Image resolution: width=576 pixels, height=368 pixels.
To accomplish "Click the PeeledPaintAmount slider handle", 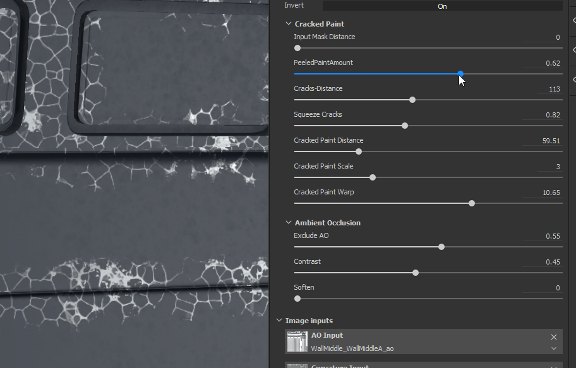I will [x=460, y=74].
